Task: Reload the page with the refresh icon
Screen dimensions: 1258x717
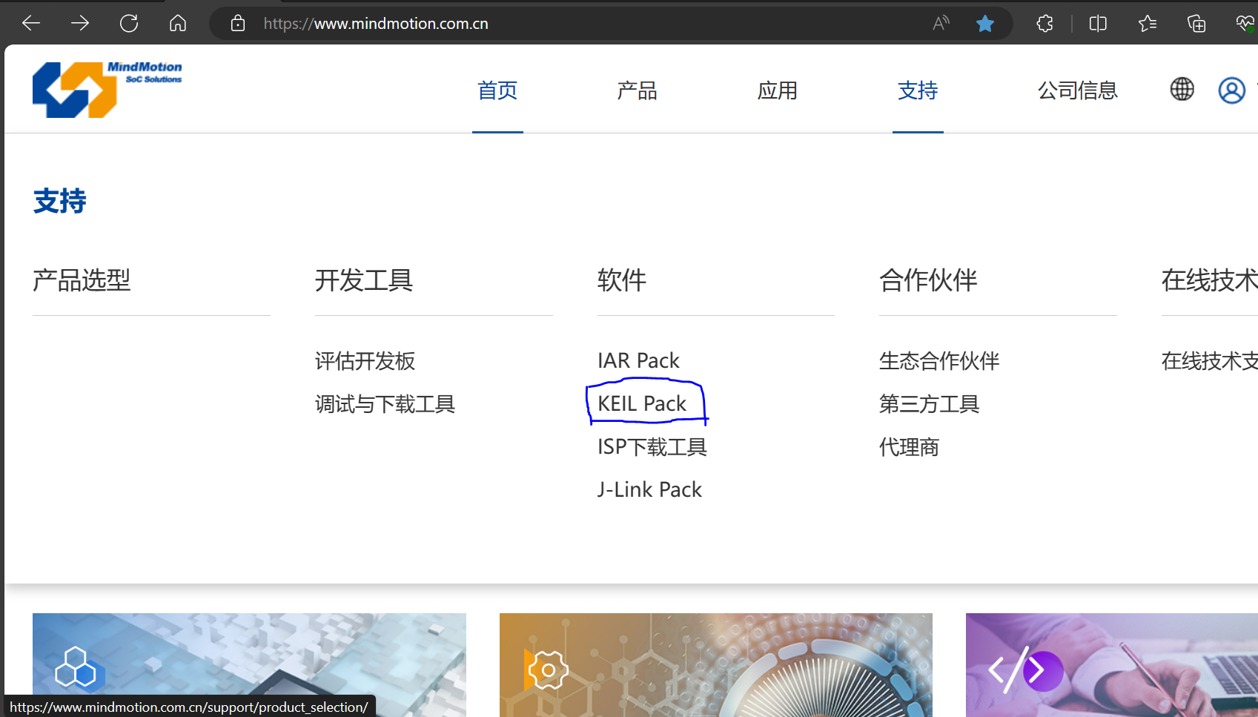Action: point(128,23)
